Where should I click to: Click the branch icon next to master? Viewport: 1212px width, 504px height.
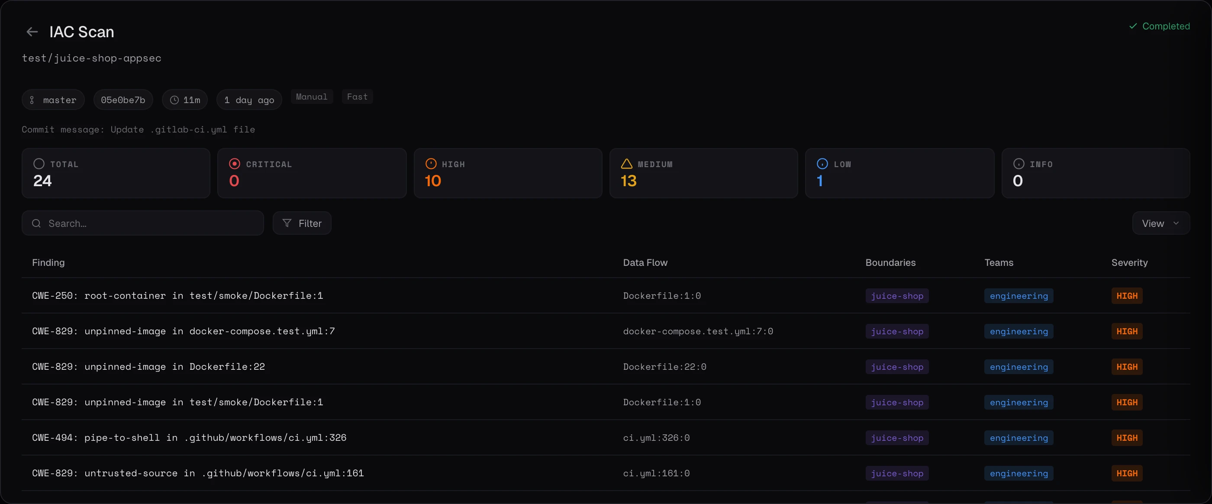point(32,100)
